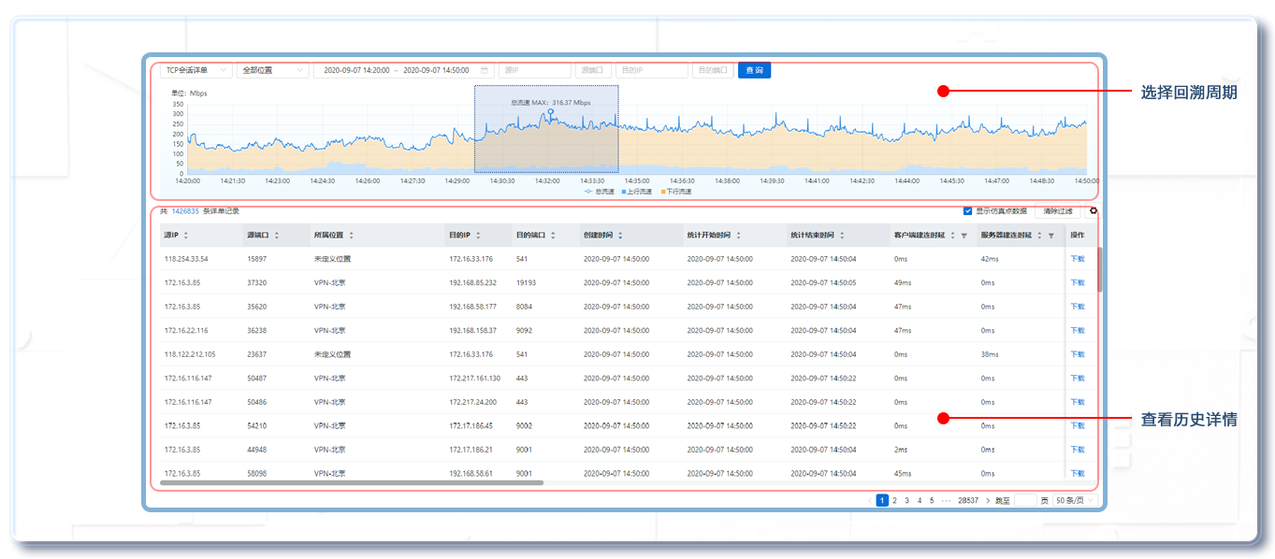Click the MAX peak marker on the chart
The image size is (1275, 559).
551,112
